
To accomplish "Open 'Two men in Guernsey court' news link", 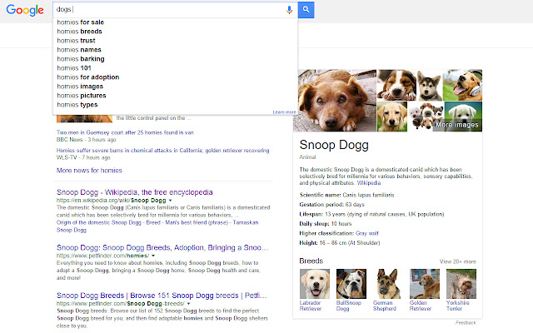I will coord(125,132).
